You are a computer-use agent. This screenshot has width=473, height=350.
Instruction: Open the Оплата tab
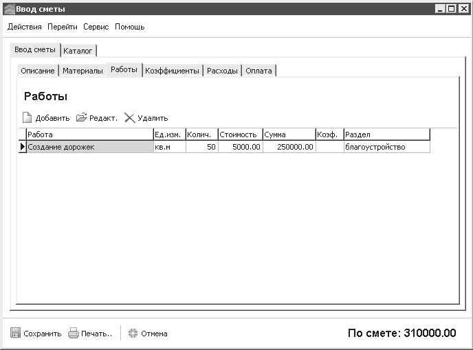click(x=258, y=71)
